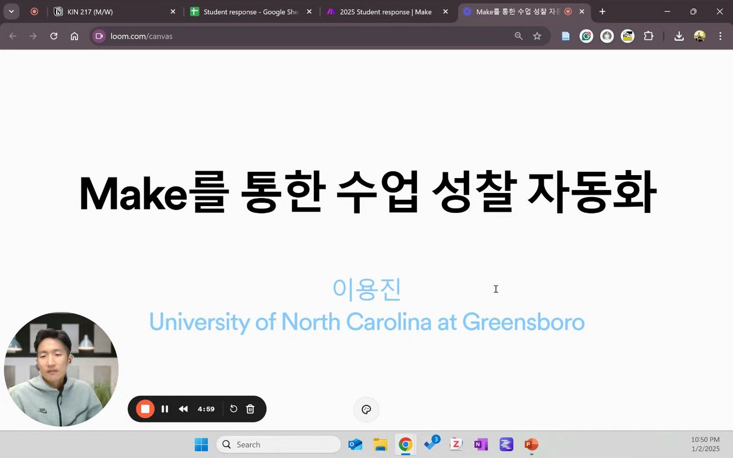Click the webcam bubble of the presenter
733x458 pixels.
(x=61, y=369)
